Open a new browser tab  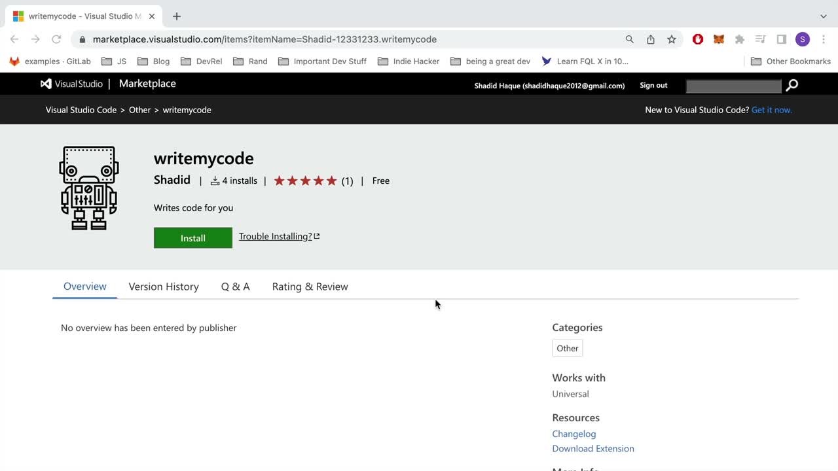pos(177,16)
